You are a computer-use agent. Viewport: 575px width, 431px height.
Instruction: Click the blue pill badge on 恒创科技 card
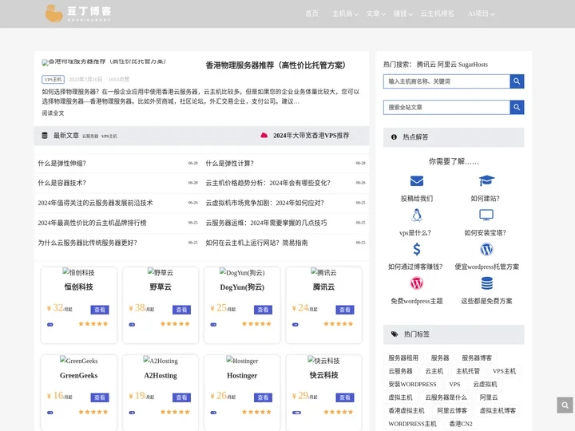pyautogui.click(x=50, y=324)
